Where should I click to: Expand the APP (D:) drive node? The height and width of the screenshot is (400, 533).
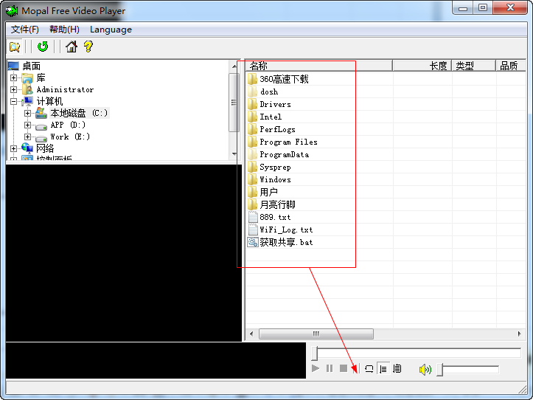coord(27,125)
